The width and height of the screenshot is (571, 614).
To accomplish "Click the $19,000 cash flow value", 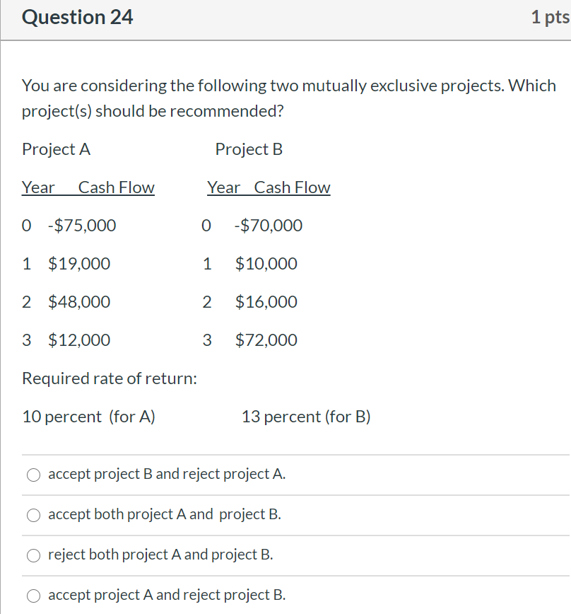I will (x=79, y=264).
